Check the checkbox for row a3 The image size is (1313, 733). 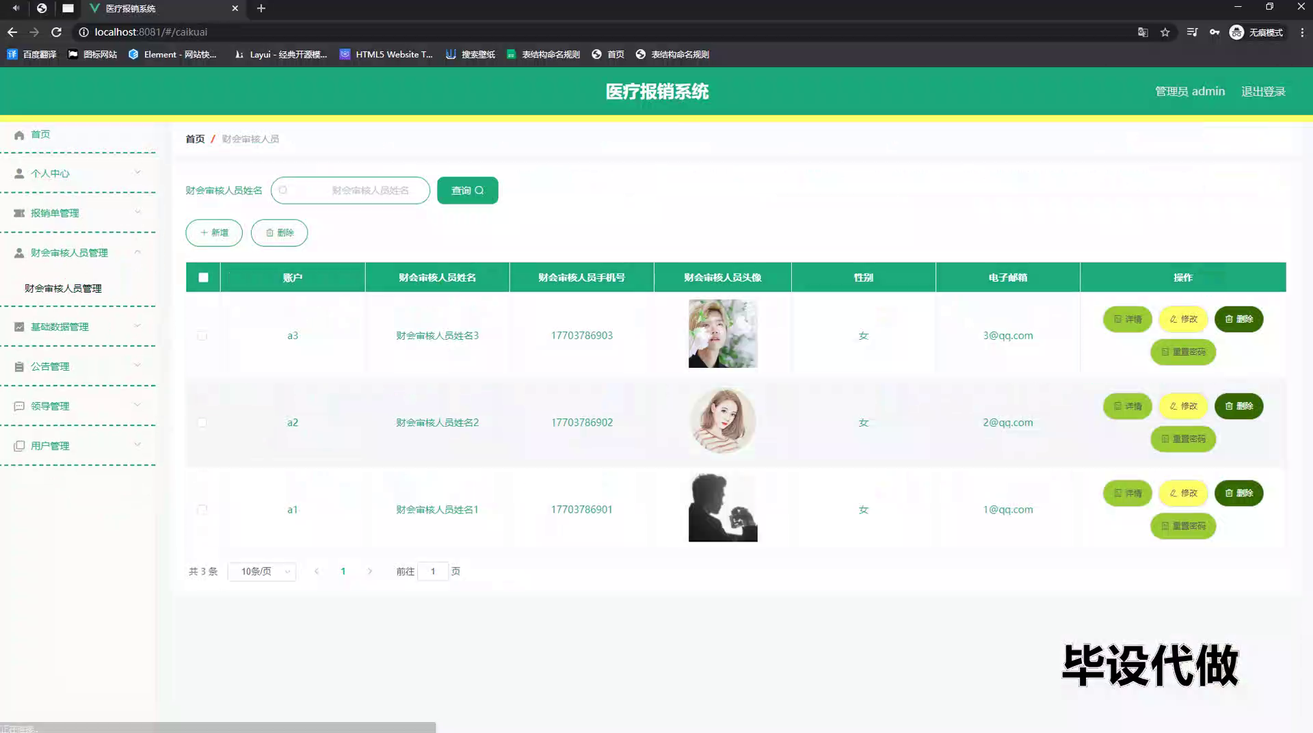[202, 336]
